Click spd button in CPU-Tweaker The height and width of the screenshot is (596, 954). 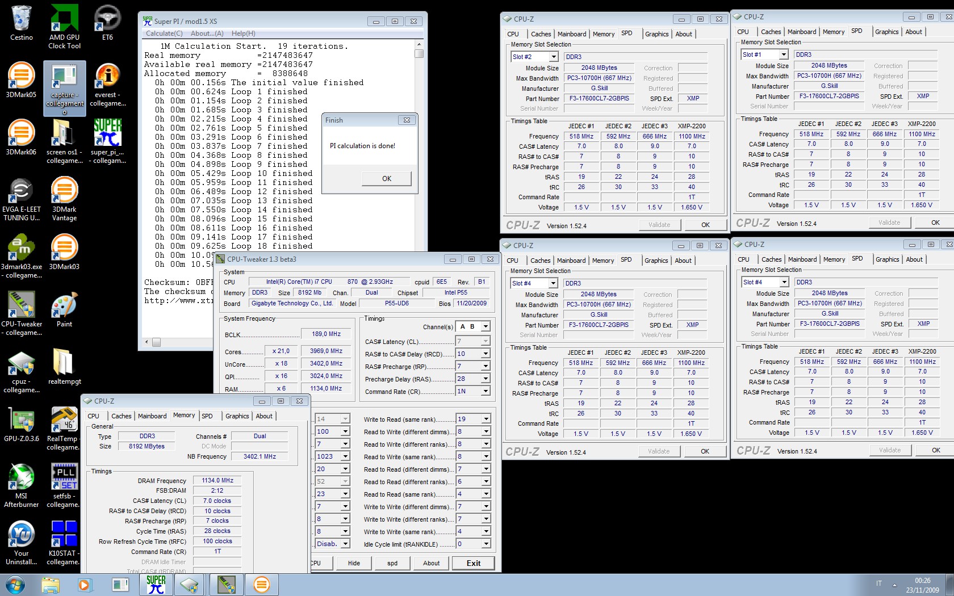392,563
